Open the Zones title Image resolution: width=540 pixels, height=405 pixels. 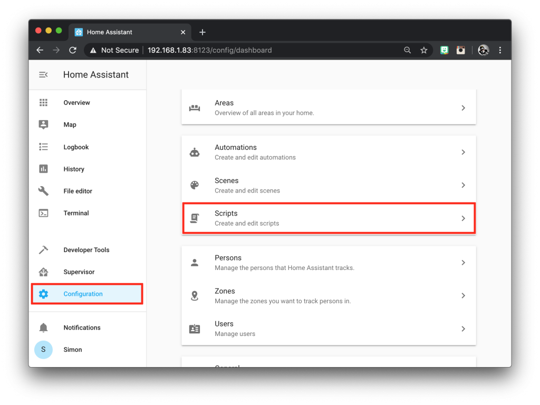[x=225, y=291]
